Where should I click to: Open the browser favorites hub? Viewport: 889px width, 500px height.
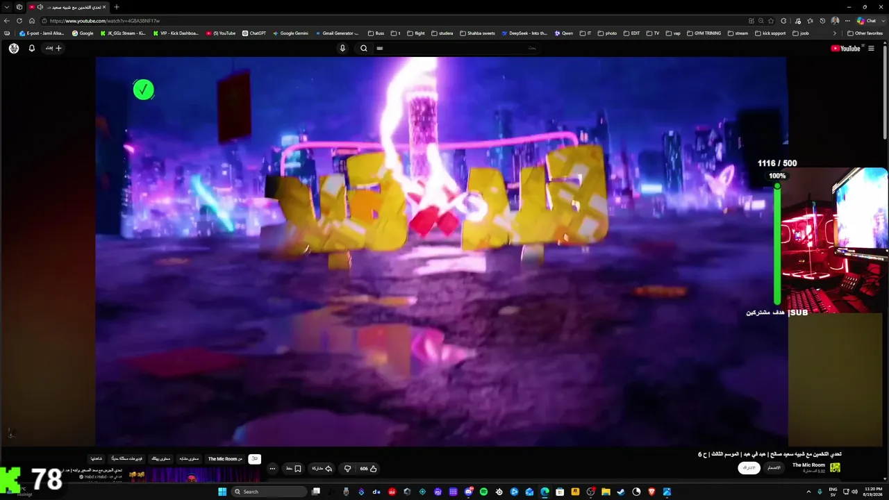point(810,21)
